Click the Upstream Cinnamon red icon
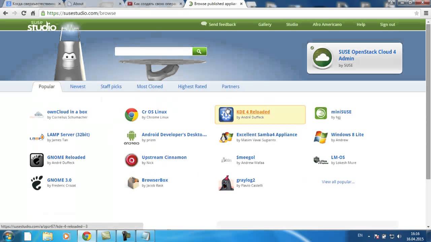This screenshot has width=431, height=242. click(x=131, y=160)
